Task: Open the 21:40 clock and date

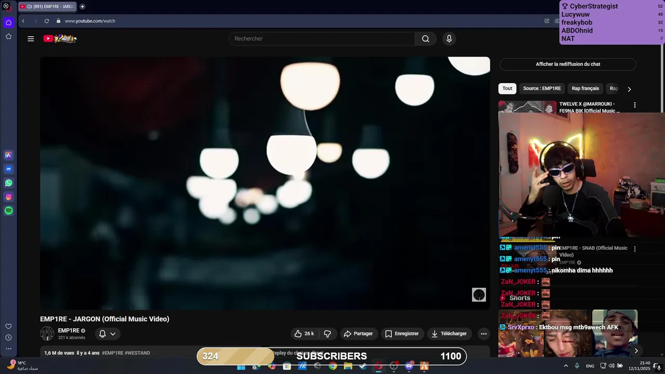Action: [x=639, y=366]
